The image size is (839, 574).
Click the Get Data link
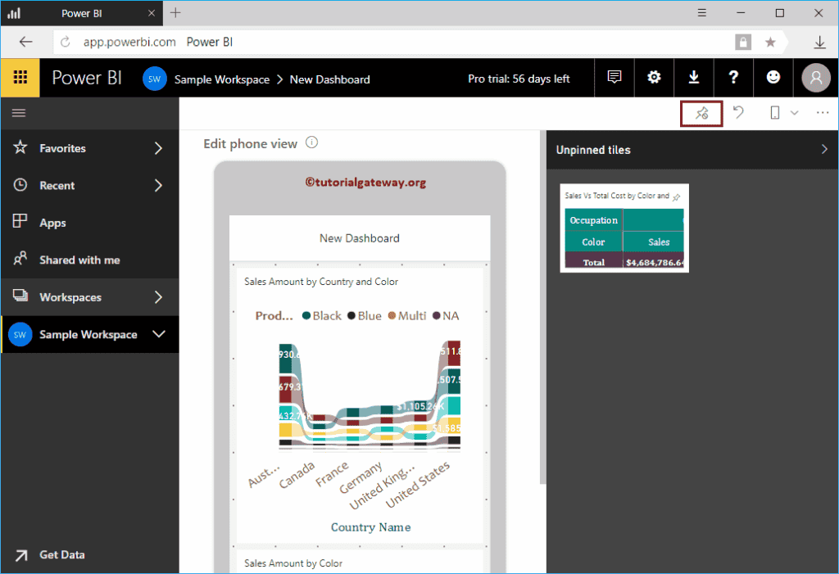coord(61,554)
